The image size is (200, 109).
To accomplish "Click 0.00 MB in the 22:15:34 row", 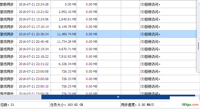I will (92, 49).
